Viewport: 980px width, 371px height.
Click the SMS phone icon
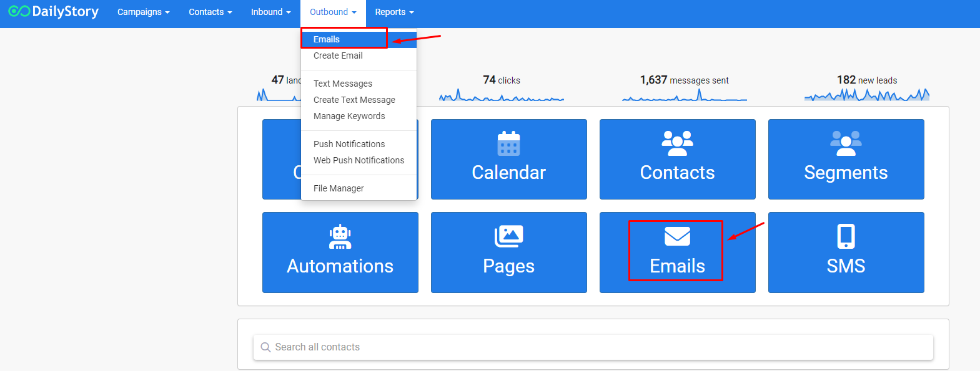coord(846,236)
